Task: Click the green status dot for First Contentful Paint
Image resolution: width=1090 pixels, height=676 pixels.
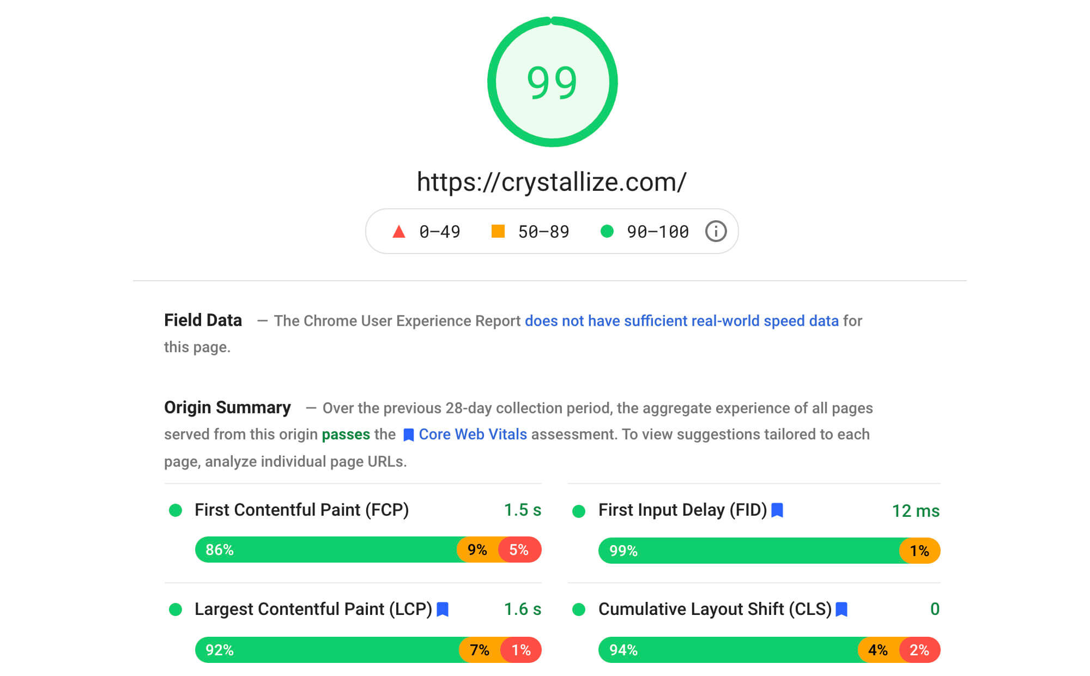Action: [175, 510]
